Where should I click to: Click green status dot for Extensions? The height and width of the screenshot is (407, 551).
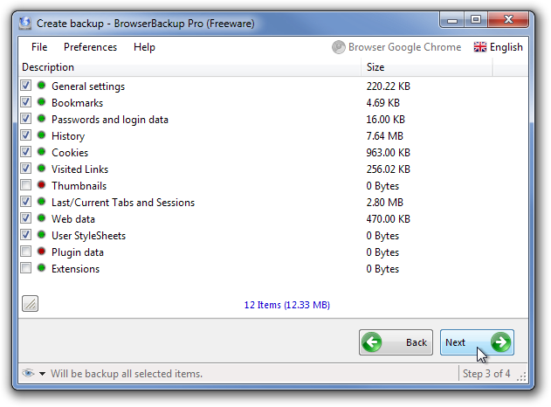coord(41,268)
